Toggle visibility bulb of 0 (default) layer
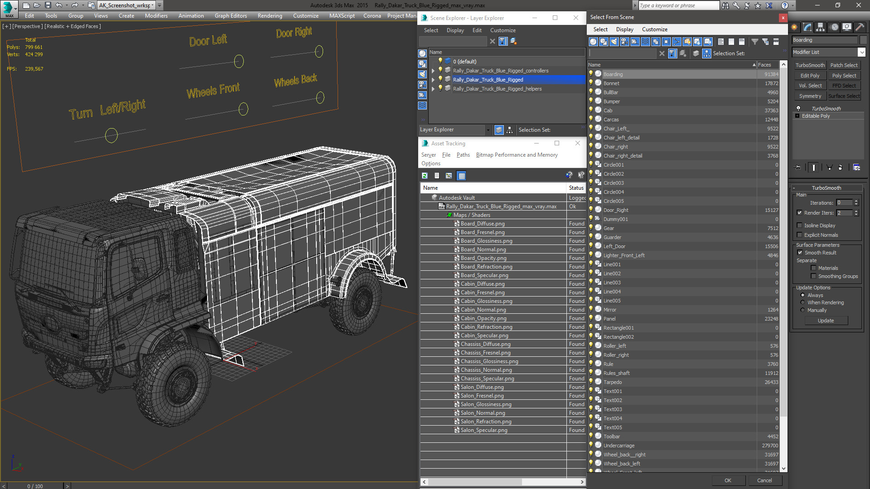Screen dimensions: 870x489 (440, 61)
